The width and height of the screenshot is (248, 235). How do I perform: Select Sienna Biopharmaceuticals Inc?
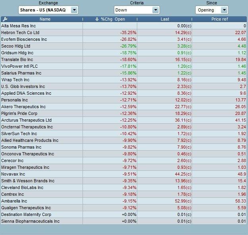coord(31,221)
